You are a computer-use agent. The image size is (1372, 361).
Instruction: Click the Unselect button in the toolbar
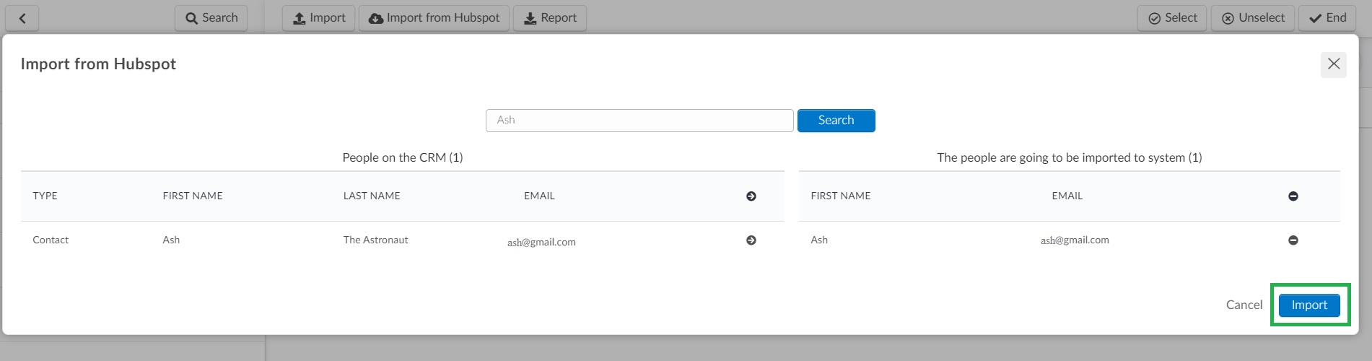coord(1253,18)
